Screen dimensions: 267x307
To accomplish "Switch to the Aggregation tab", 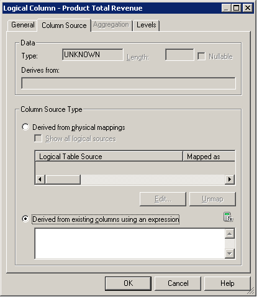I will click(x=111, y=25).
